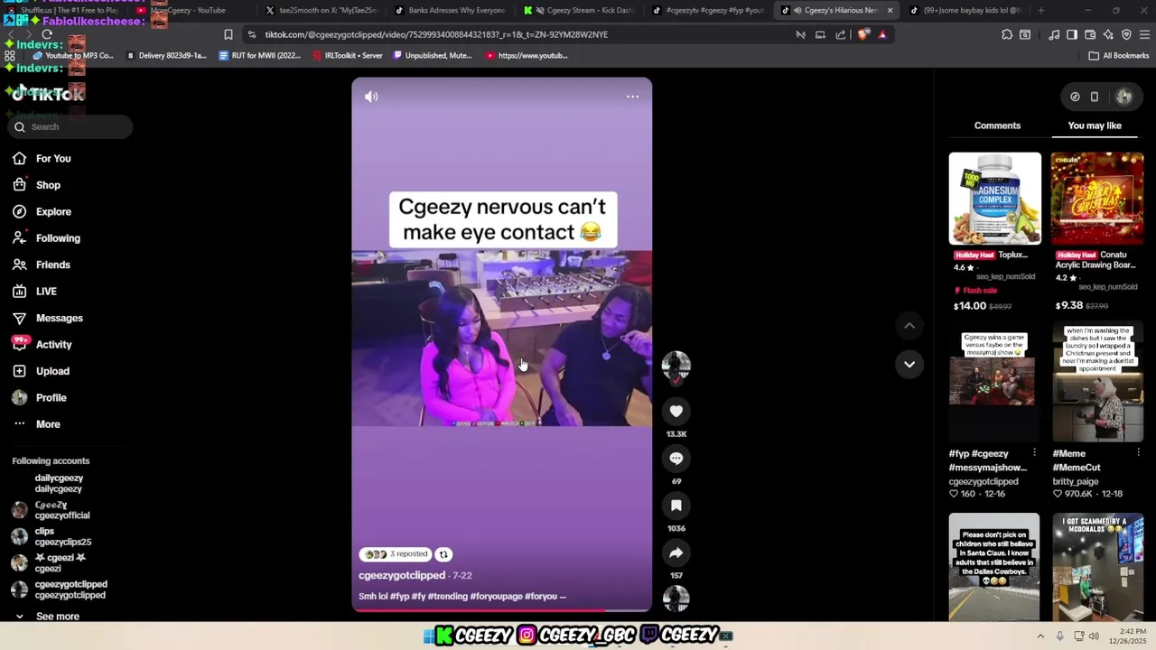Open the Magnesium Complex product thumbnail
This screenshot has width=1156, height=650.
click(x=994, y=199)
